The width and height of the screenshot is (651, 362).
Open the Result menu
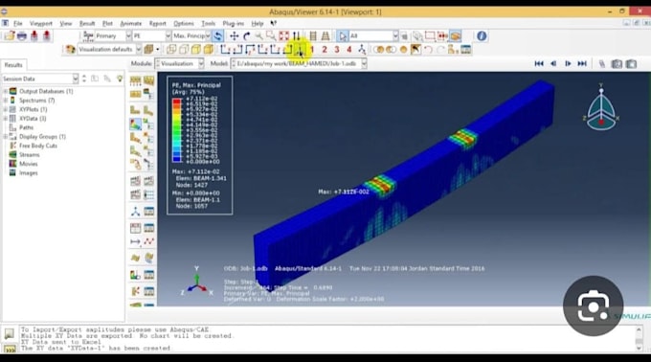(x=87, y=24)
